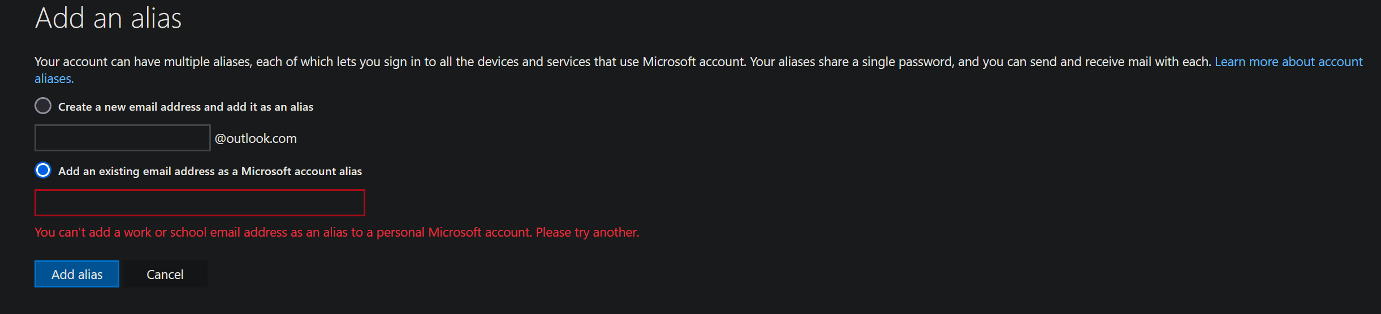Focus the new outlook.com alias text field
This screenshot has height=314, width=1381.
pos(122,138)
